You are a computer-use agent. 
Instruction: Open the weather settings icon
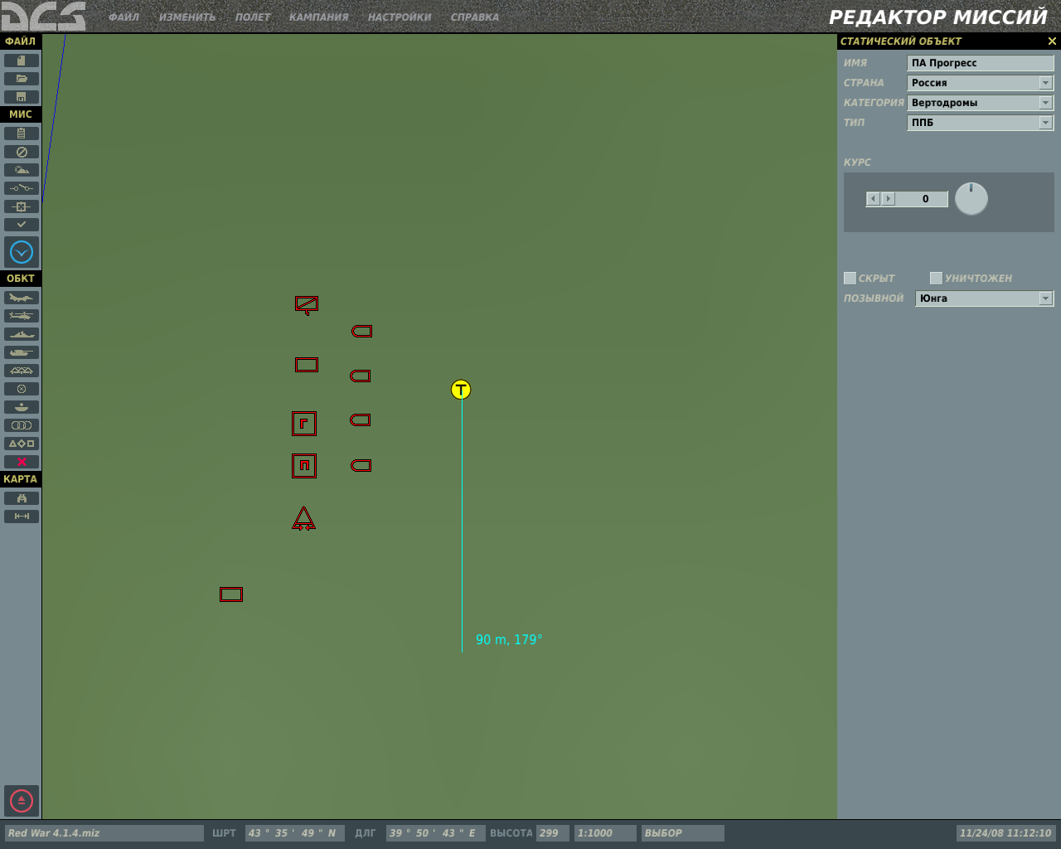pos(22,170)
